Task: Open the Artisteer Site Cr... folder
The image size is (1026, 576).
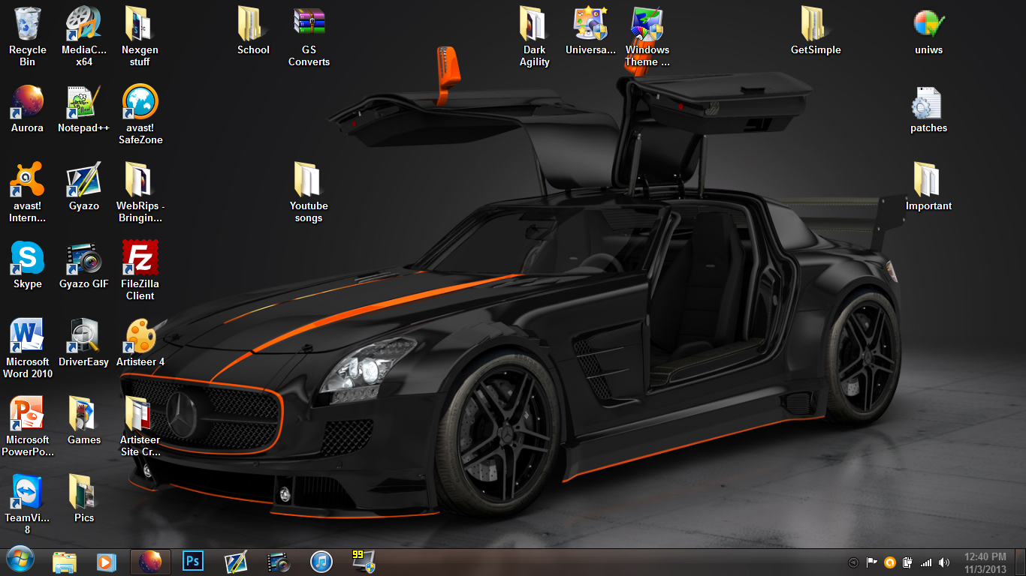Action: click(x=140, y=425)
